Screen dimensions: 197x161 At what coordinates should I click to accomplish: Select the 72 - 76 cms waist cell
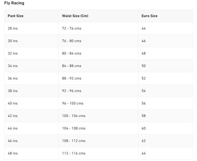coord(71,29)
